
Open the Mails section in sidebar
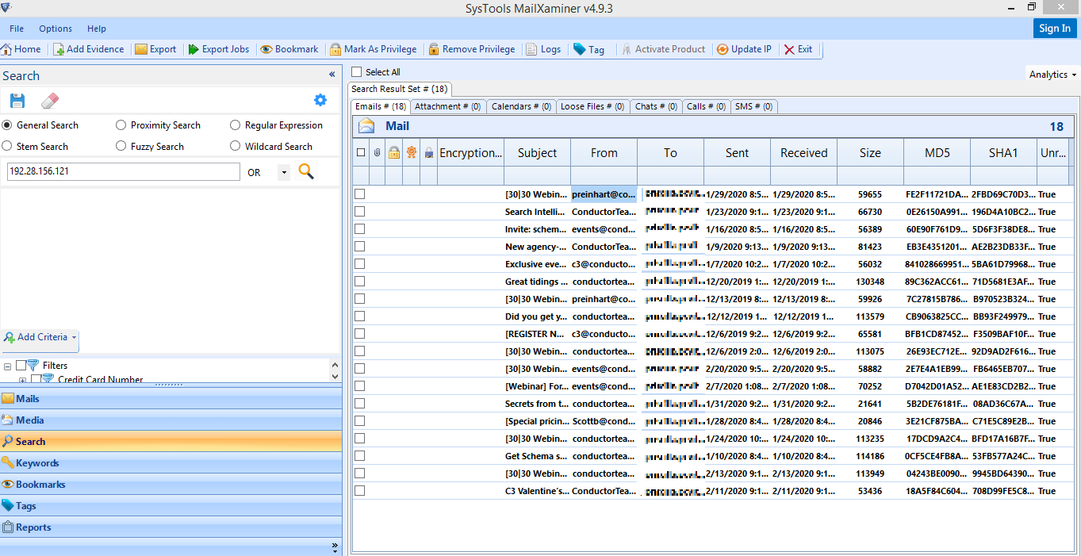171,399
